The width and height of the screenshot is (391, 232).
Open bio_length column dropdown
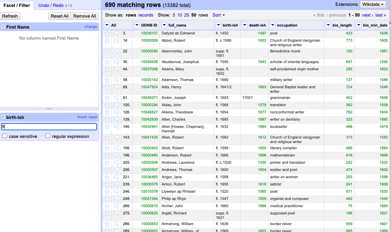328,25
